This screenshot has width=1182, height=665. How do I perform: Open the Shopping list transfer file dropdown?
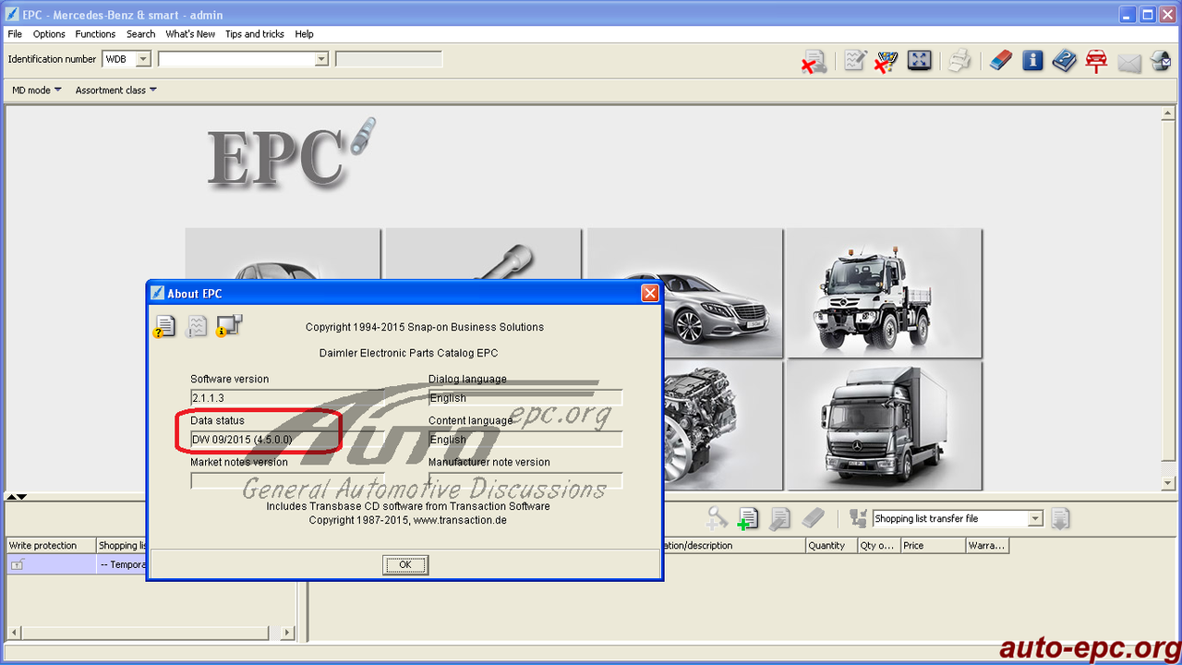(1035, 519)
